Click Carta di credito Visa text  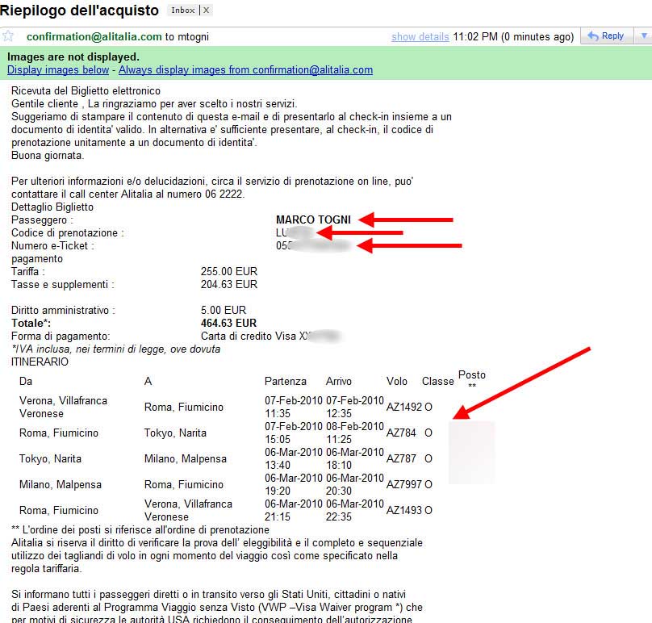click(249, 336)
